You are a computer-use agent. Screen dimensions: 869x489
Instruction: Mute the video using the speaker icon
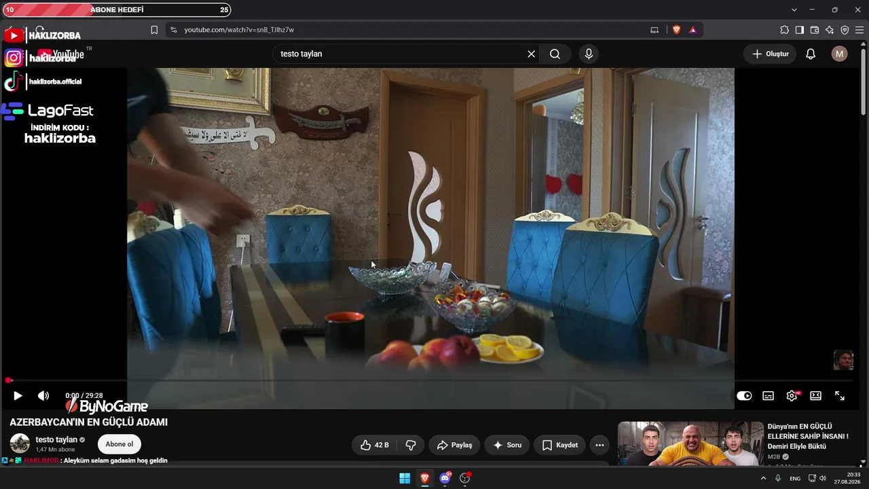(43, 395)
